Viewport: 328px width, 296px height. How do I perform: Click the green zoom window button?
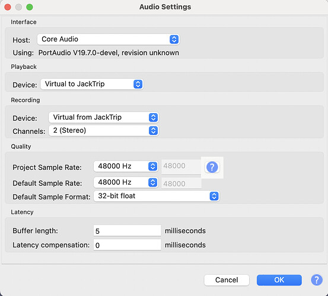point(30,7)
